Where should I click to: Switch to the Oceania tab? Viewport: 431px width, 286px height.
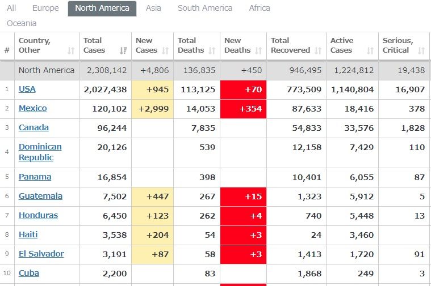22,23
